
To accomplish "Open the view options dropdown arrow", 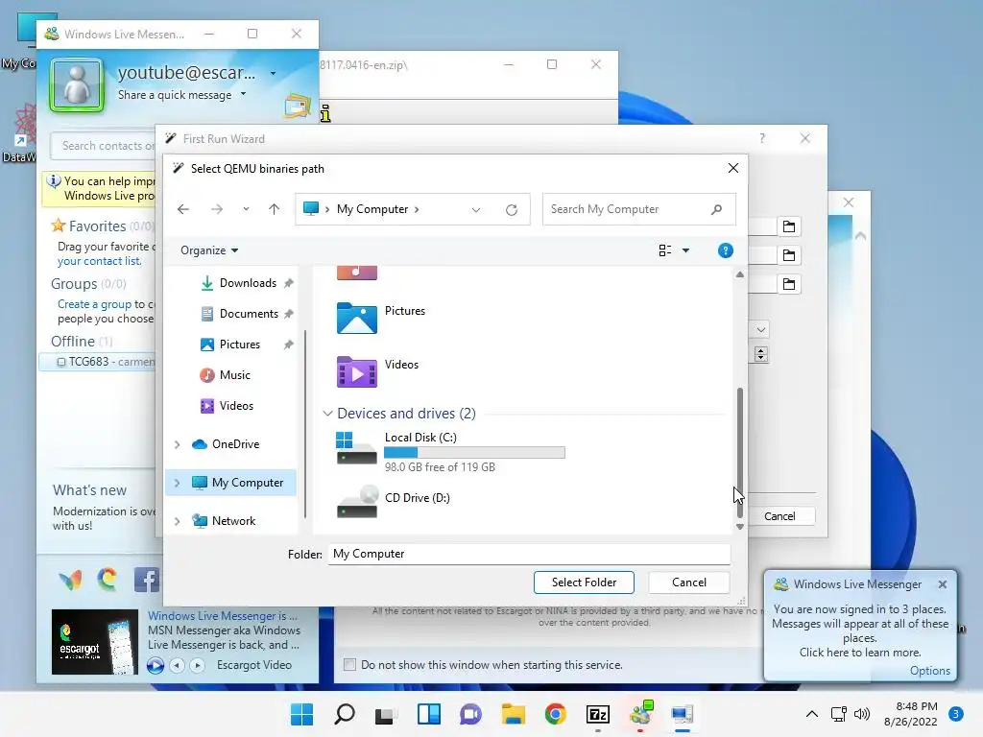I will click(685, 250).
